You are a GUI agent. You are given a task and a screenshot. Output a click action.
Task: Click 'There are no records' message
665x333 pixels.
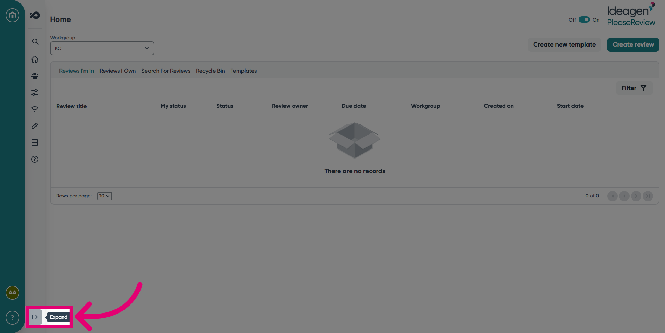pos(355,171)
